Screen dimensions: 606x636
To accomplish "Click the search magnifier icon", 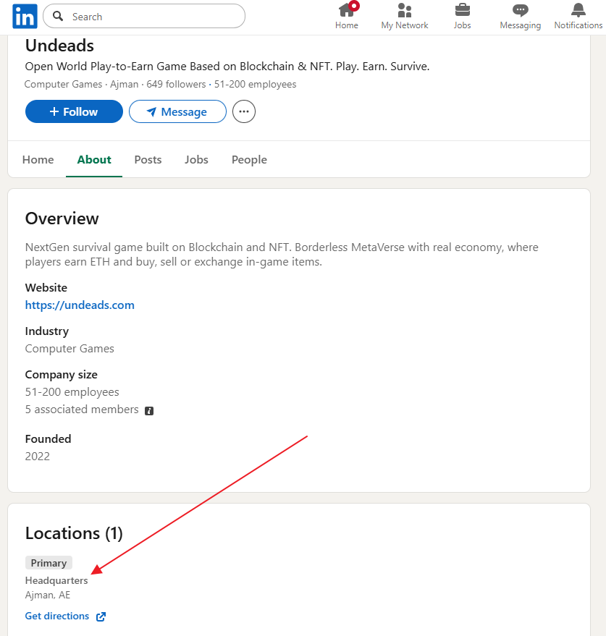I will tap(58, 16).
